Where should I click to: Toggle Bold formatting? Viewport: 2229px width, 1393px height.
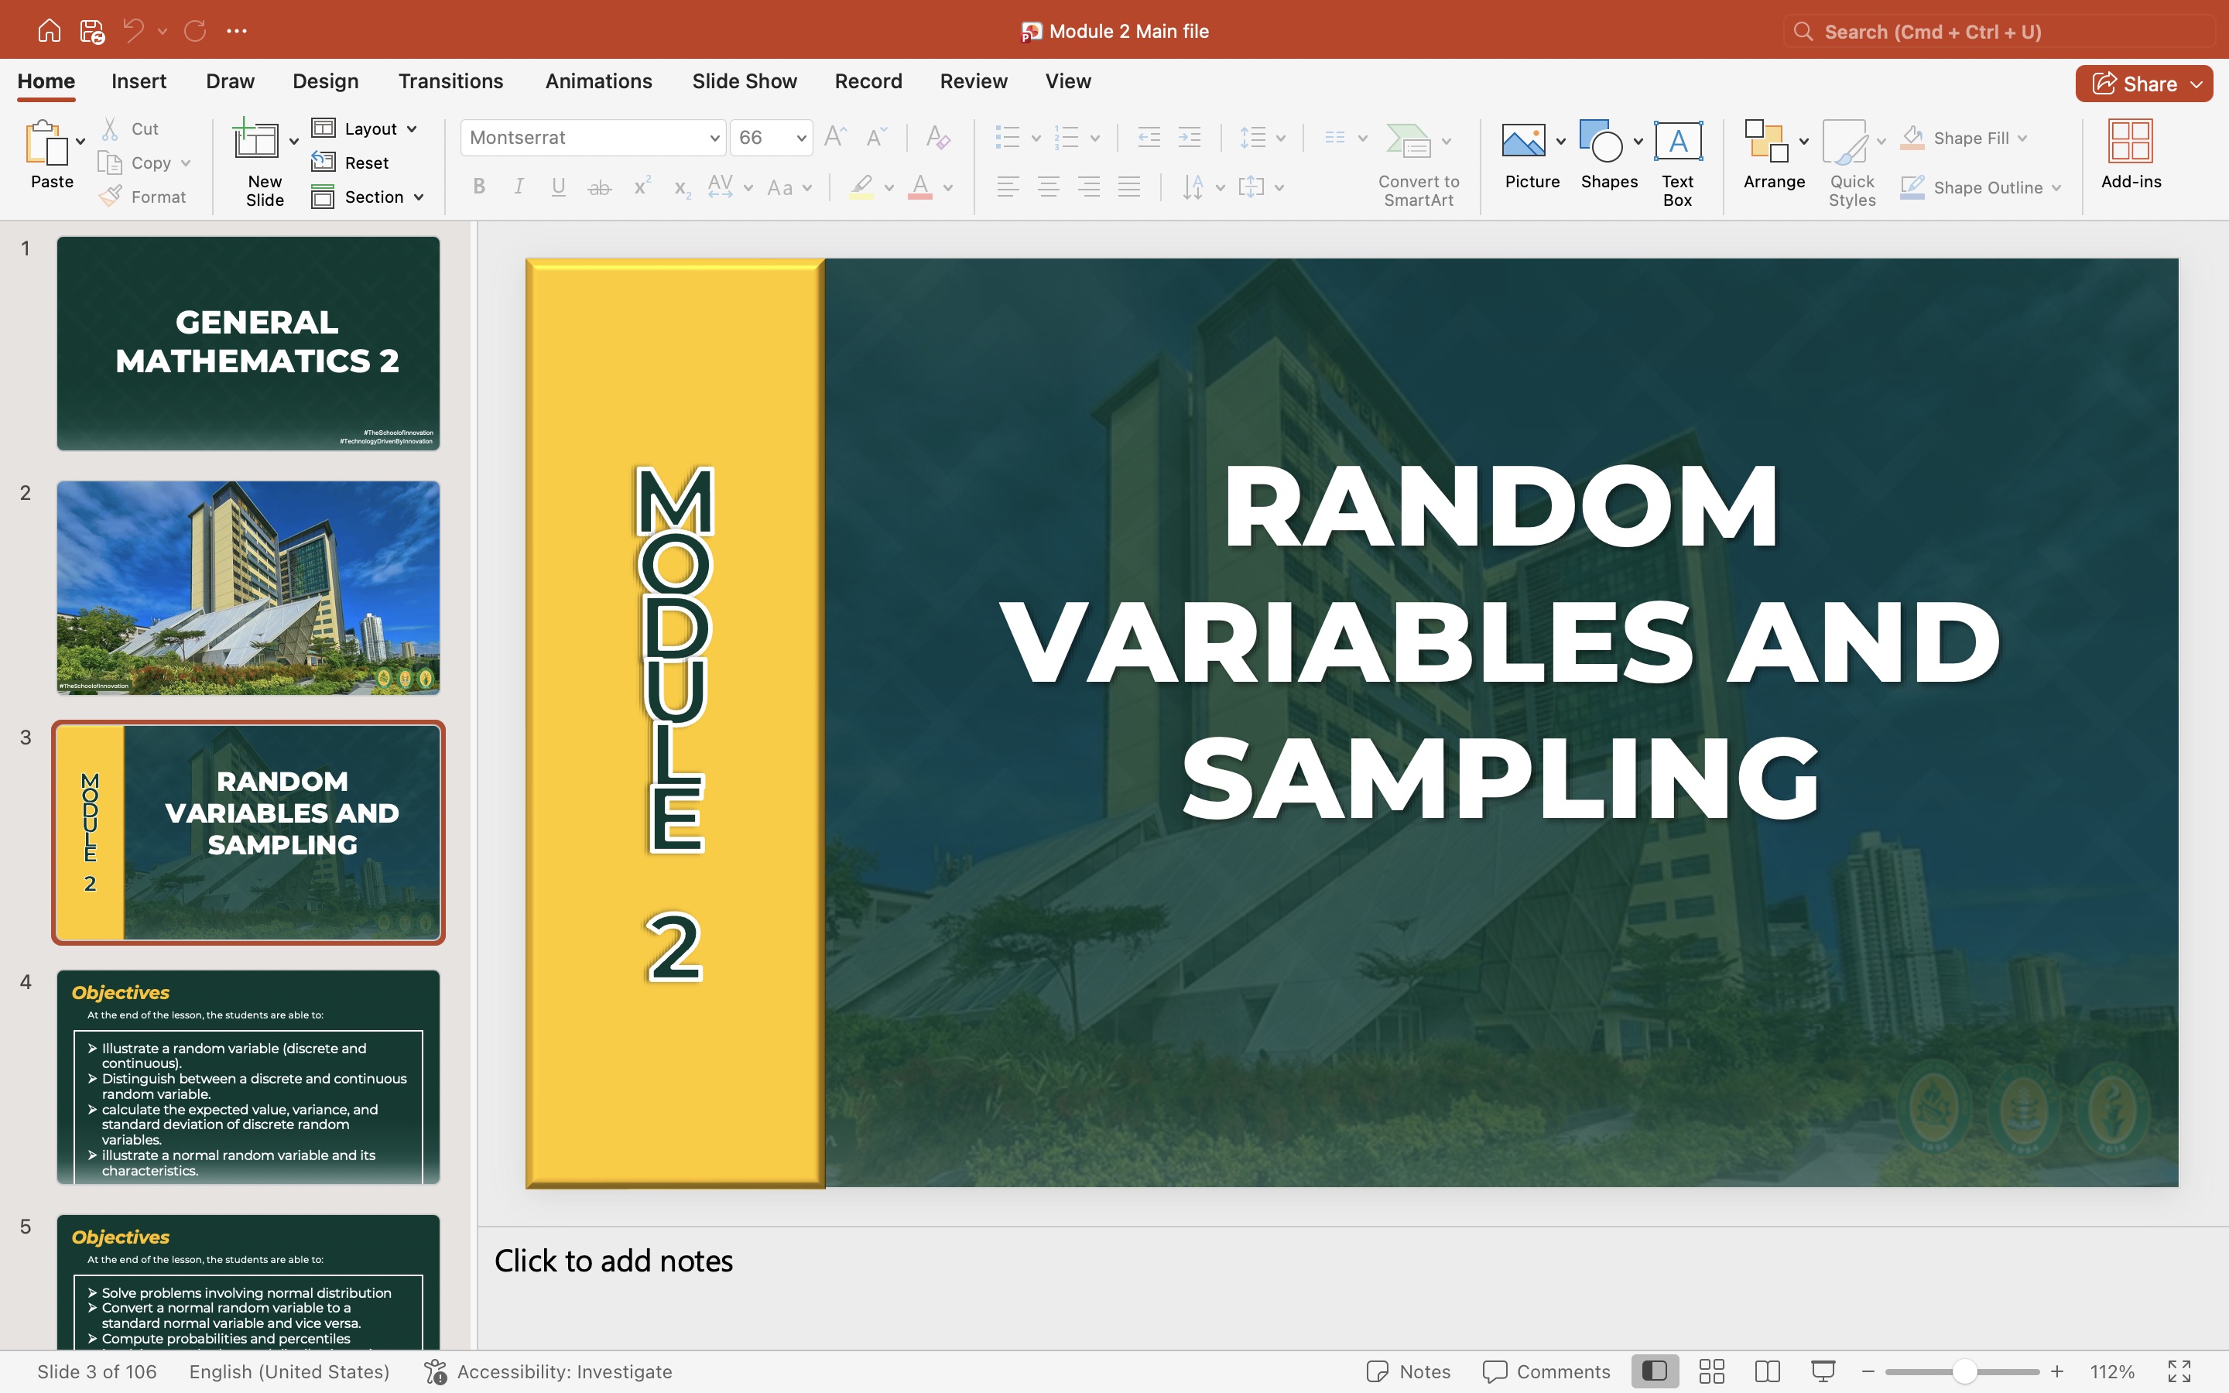click(x=479, y=187)
